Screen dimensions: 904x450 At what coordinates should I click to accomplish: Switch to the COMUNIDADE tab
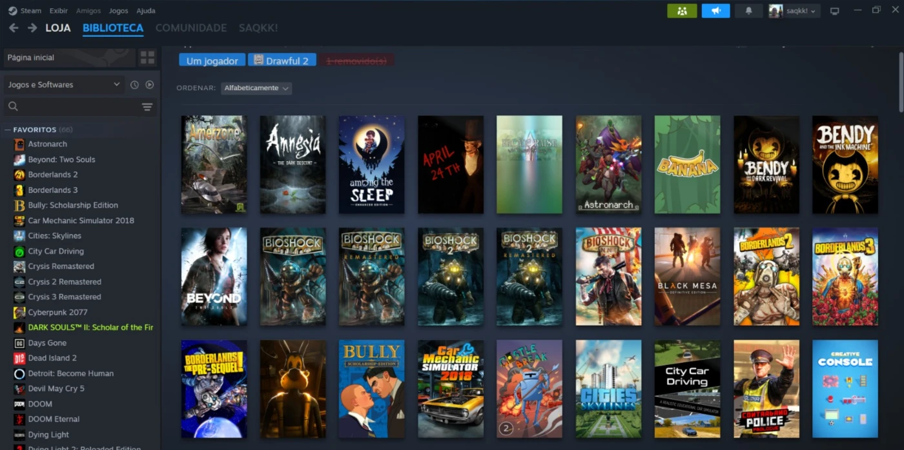coord(191,28)
